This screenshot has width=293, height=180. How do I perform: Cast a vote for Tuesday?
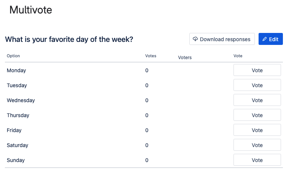pyautogui.click(x=257, y=85)
